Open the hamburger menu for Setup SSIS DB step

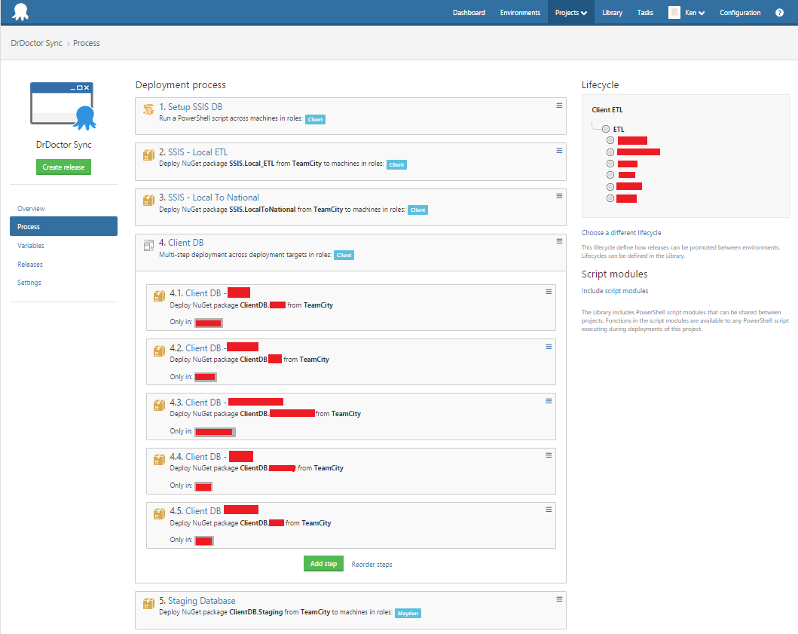tap(559, 106)
